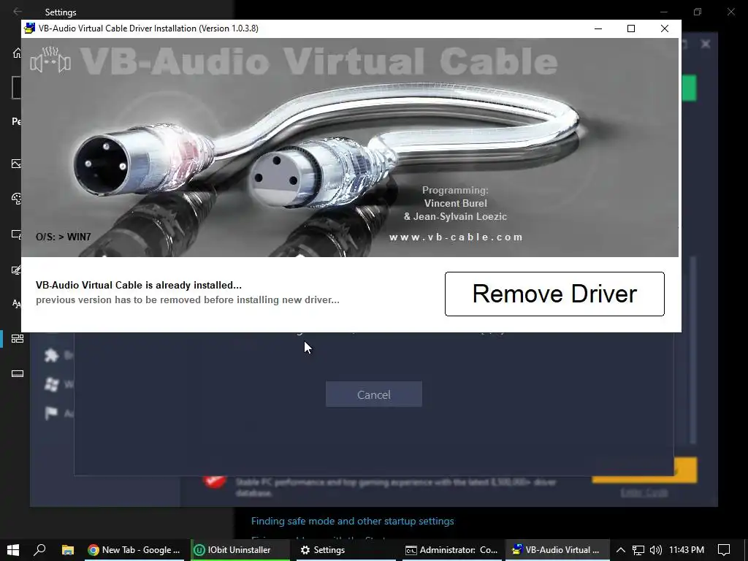Click the network icon in system tray
The width and height of the screenshot is (748, 561).
coord(638,550)
